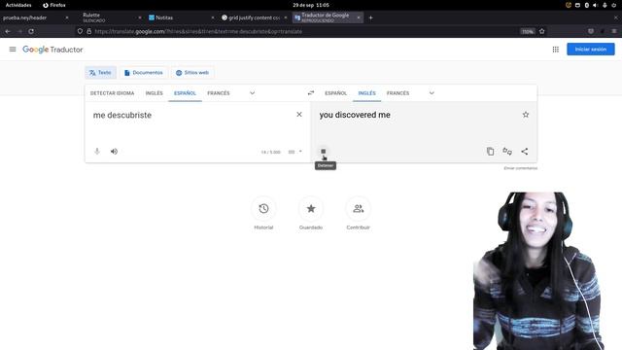Open the virtual keyboard options
Screen dimensions: 622x350
pos(294,152)
